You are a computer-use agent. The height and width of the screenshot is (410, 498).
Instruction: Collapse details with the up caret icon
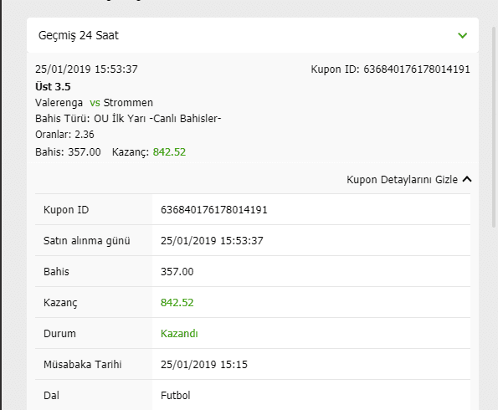(x=467, y=179)
